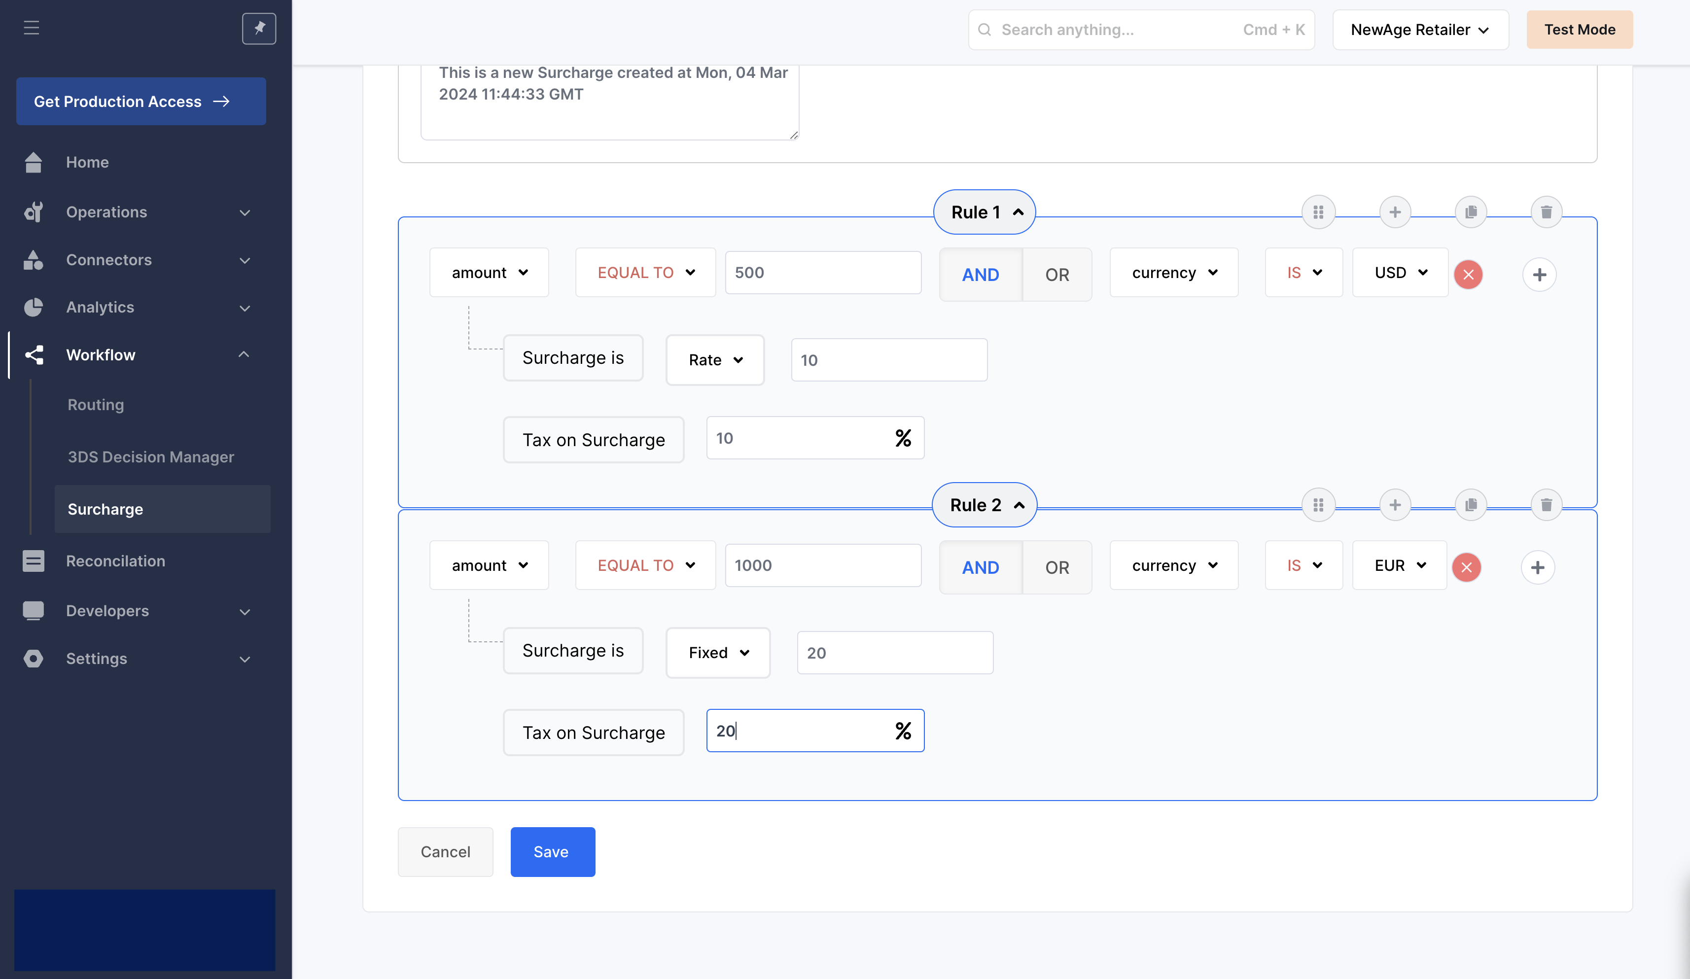Remove the USD currency condition
Viewport: 1690px width, 979px height.
pyautogui.click(x=1468, y=274)
